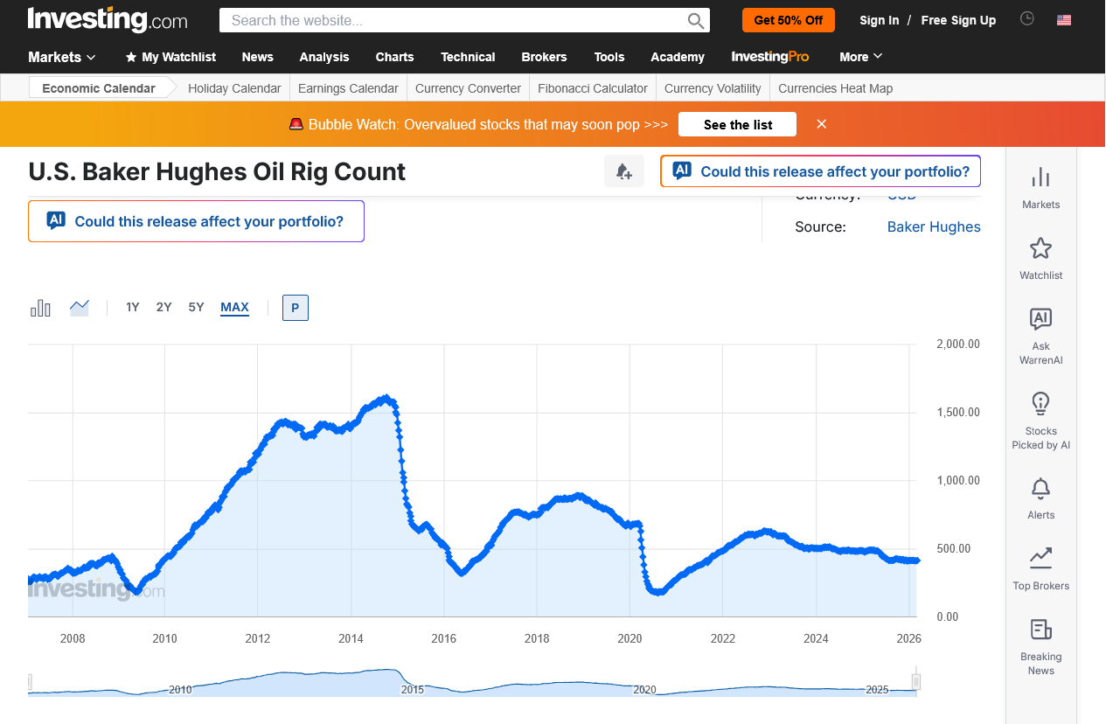Image resolution: width=1106 pixels, height=724 pixels.
Task: Open the Technical menu item
Action: point(468,57)
